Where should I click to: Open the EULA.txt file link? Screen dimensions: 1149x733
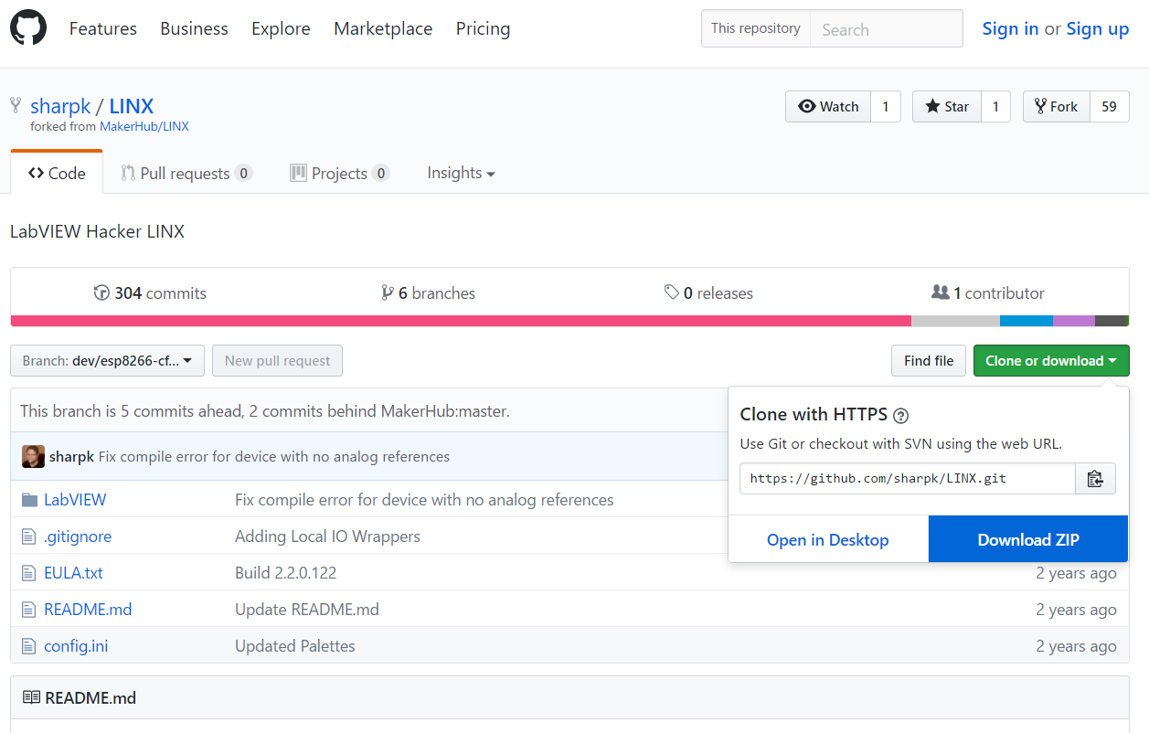[x=73, y=573]
